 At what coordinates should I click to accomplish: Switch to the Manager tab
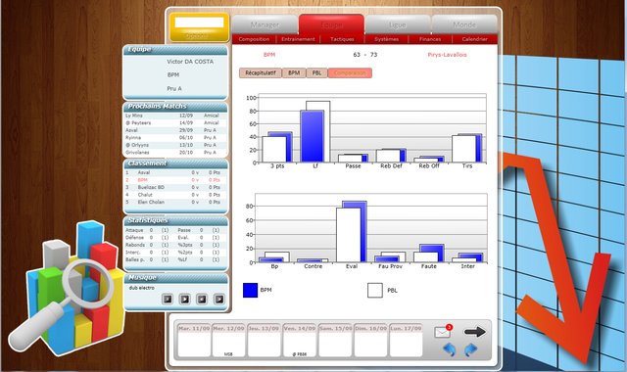(265, 24)
